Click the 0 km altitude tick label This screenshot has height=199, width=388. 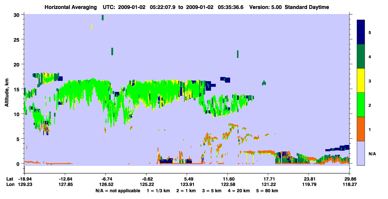[19, 163]
